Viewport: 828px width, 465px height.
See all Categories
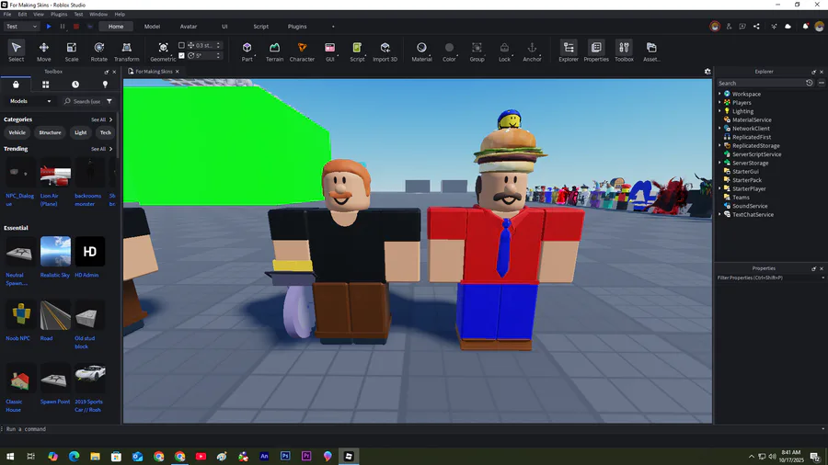coord(101,119)
